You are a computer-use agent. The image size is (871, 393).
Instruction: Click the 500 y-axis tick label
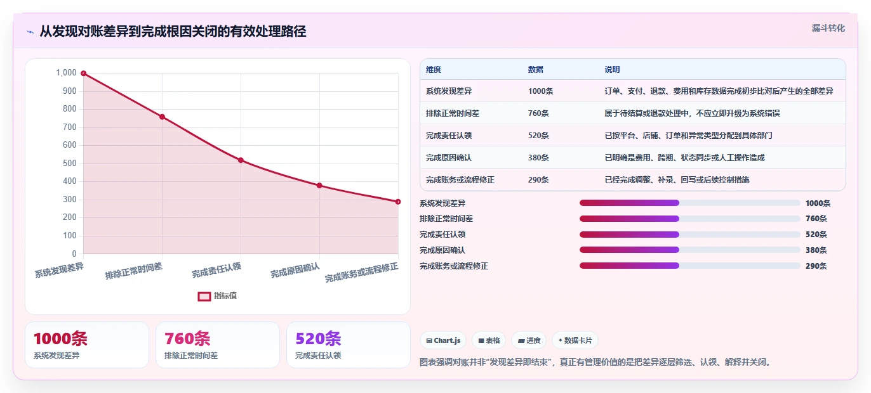tap(70, 164)
